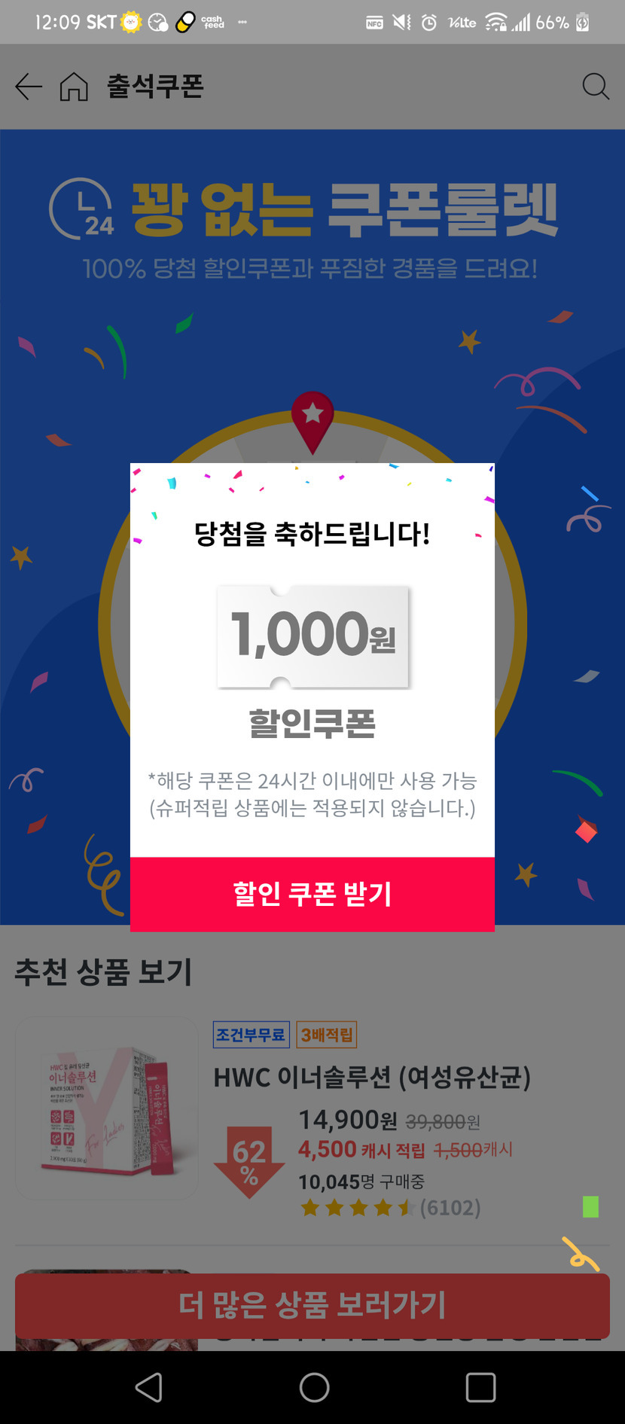This screenshot has height=1424, width=625.
Task: Open HWC 이너솔루션 (여성유산균) product title
Action: (372, 1078)
